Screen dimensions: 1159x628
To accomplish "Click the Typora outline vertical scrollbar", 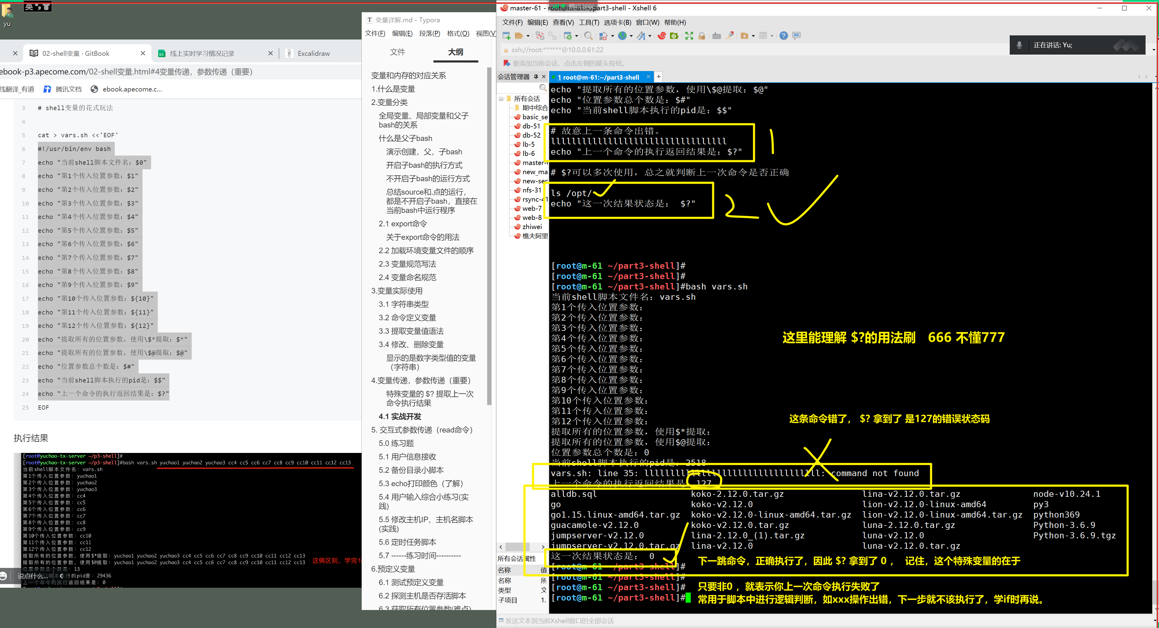I will pos(489,235).
